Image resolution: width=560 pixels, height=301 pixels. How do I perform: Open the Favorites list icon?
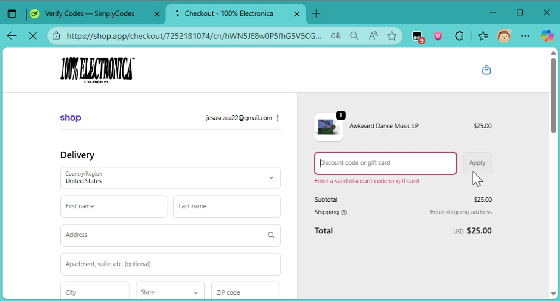click(483, 36)
